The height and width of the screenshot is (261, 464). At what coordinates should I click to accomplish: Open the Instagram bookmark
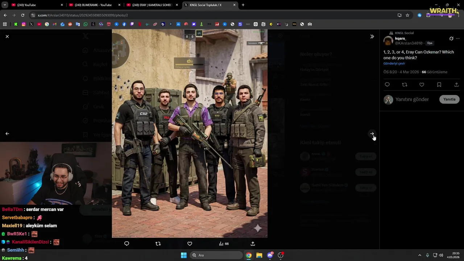click(24, 24)
